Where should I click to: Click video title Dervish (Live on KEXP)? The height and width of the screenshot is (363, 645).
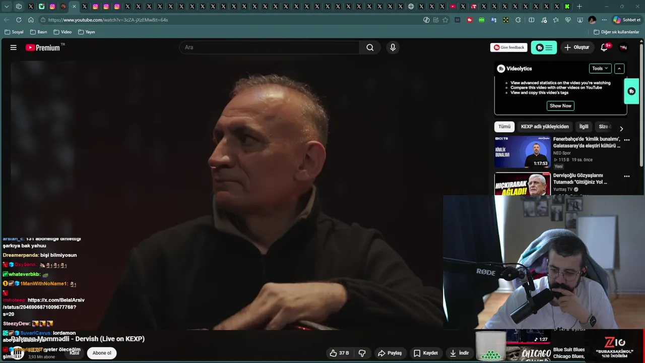click(78, 339)
